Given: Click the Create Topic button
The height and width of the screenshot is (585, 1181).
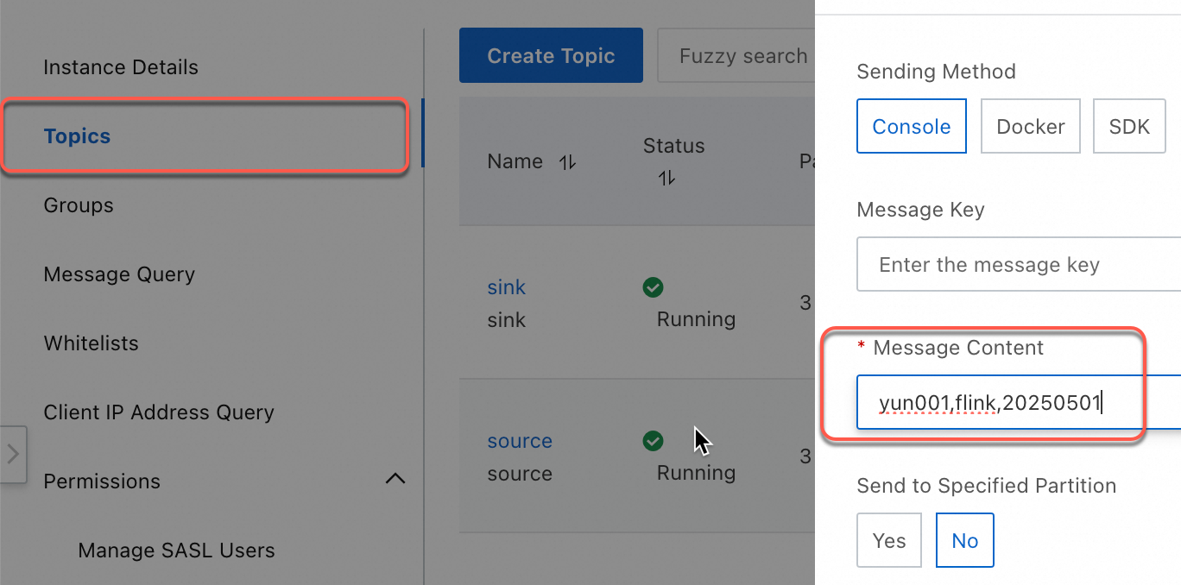Looking at the screenshot, I should tap(551, 54).
